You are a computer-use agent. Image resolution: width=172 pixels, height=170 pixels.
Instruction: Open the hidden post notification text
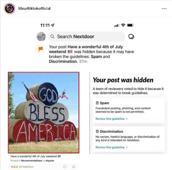92,54
